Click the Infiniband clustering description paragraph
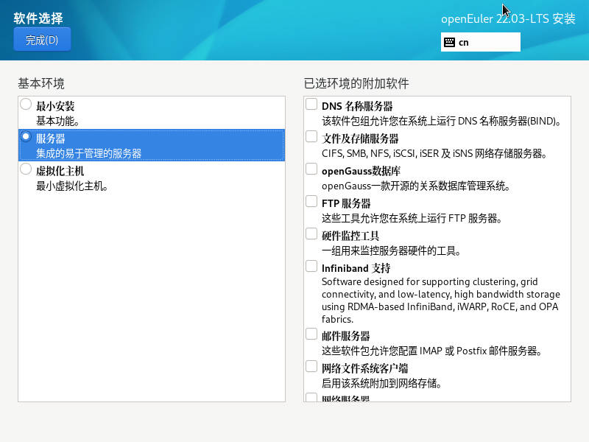Screen dimensions: 589x442 (x=440, y=301)
